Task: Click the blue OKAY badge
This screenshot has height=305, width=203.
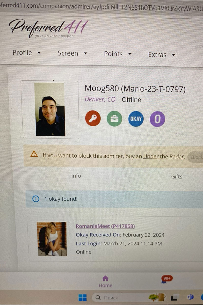Action: (136, 119)
